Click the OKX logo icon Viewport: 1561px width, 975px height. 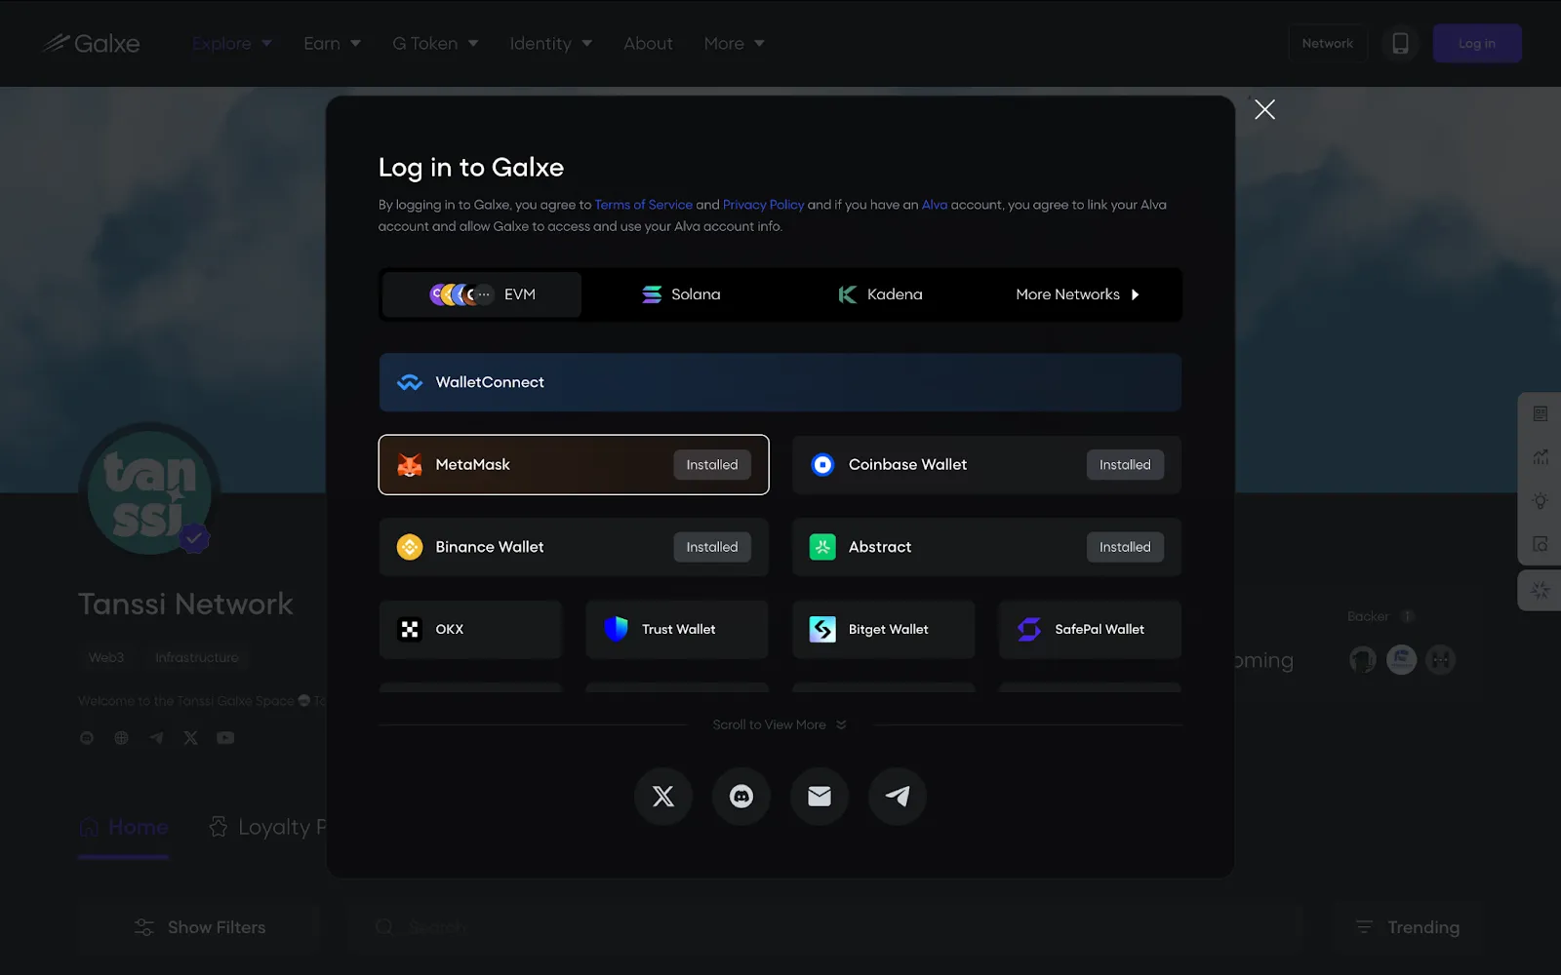point(410,630)
